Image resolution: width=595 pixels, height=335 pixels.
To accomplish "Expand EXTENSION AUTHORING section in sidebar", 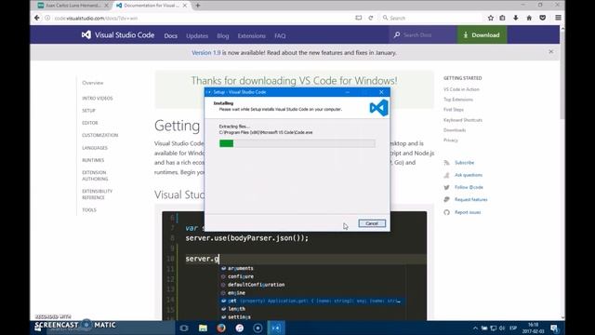I will click(x=95, y=176).
